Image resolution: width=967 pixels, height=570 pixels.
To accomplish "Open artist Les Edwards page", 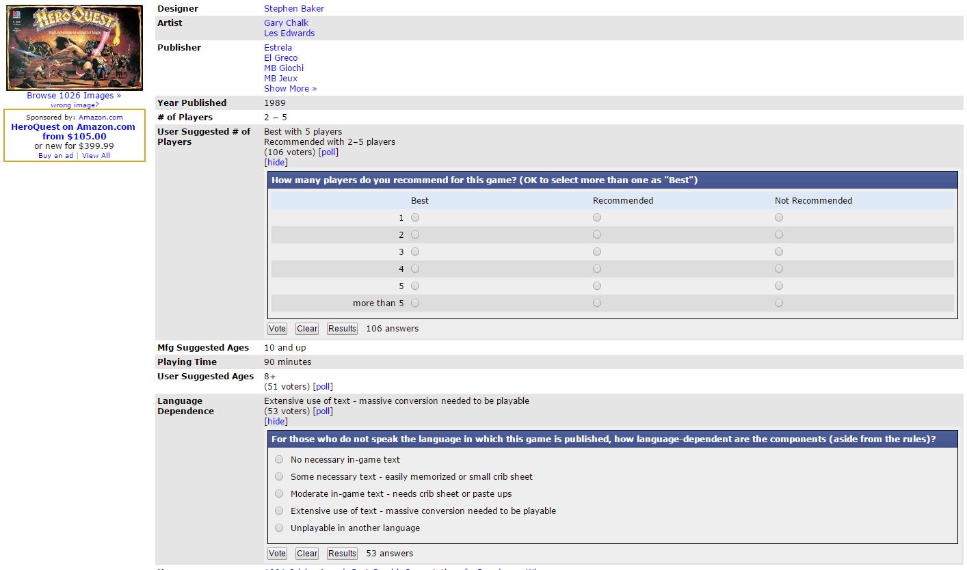I will (289, 33).
